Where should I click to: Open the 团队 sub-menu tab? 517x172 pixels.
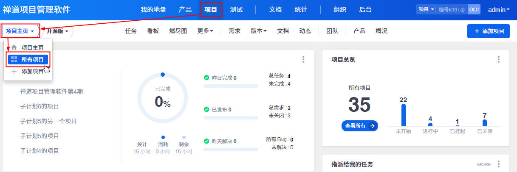pos(332,31)
